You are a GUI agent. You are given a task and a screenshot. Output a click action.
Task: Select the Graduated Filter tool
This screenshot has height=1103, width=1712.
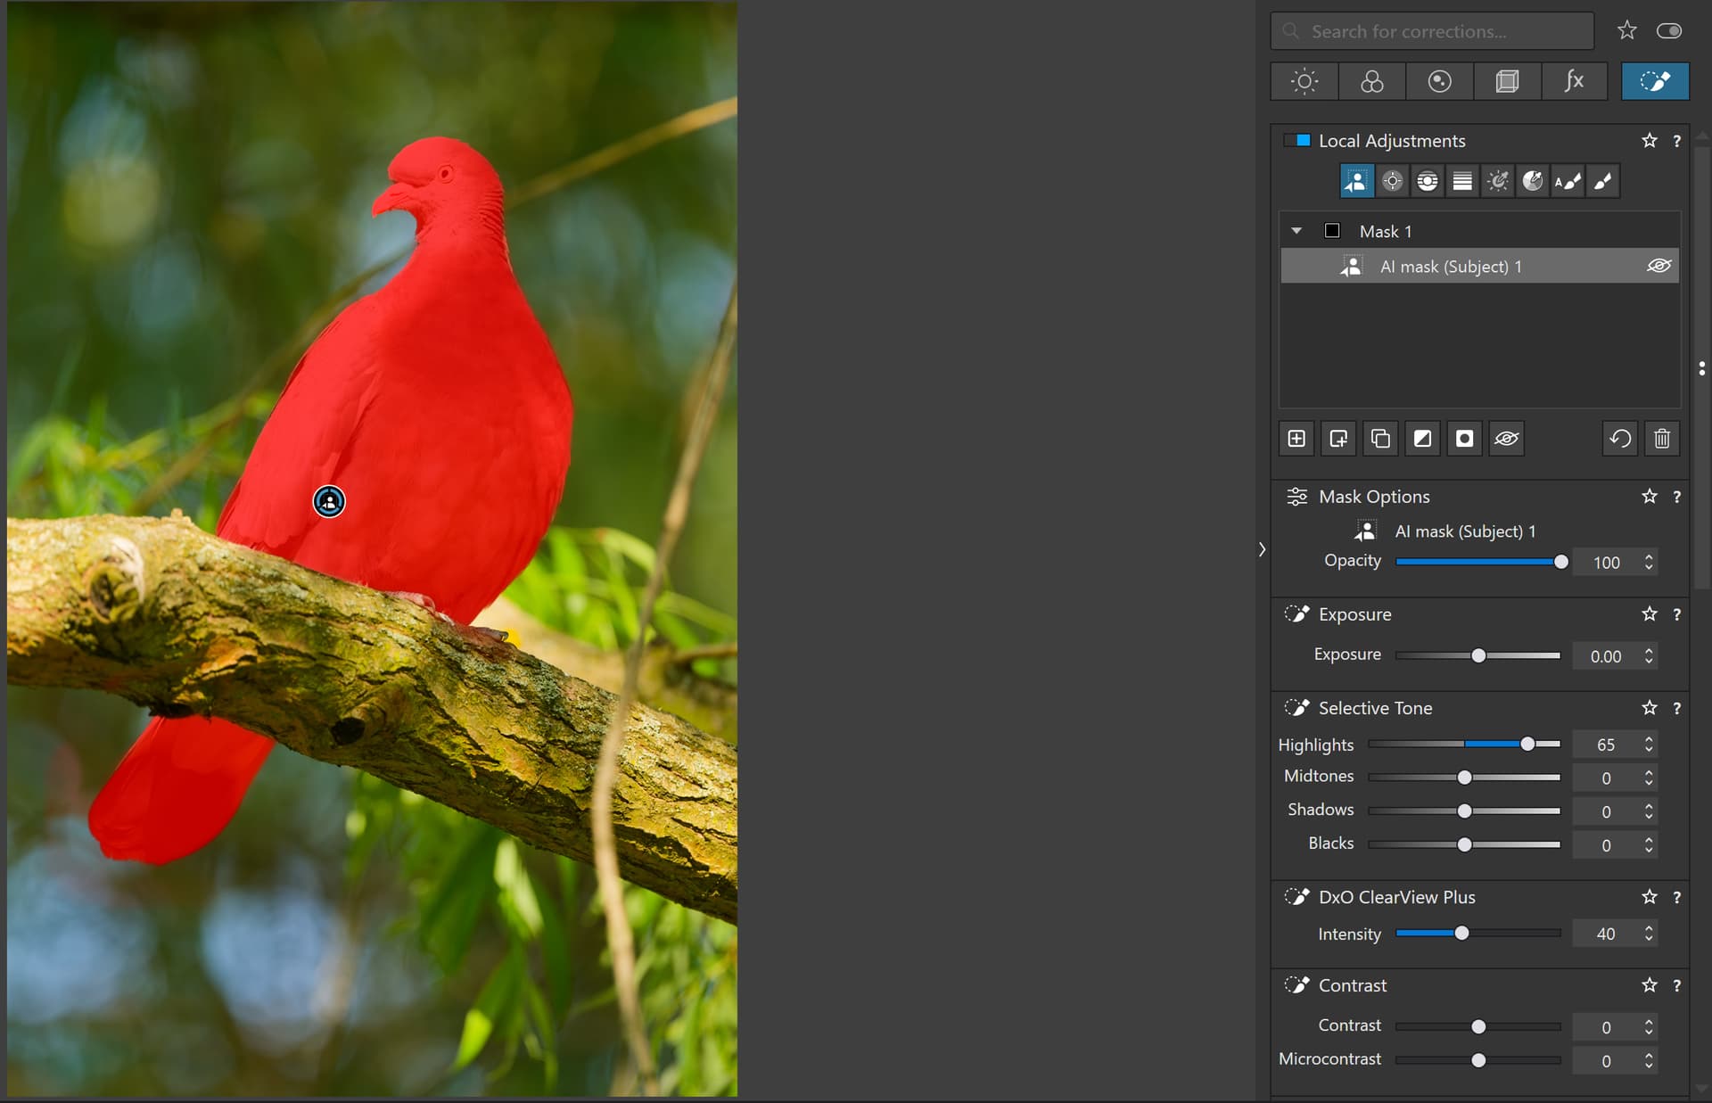point(1462,182)
